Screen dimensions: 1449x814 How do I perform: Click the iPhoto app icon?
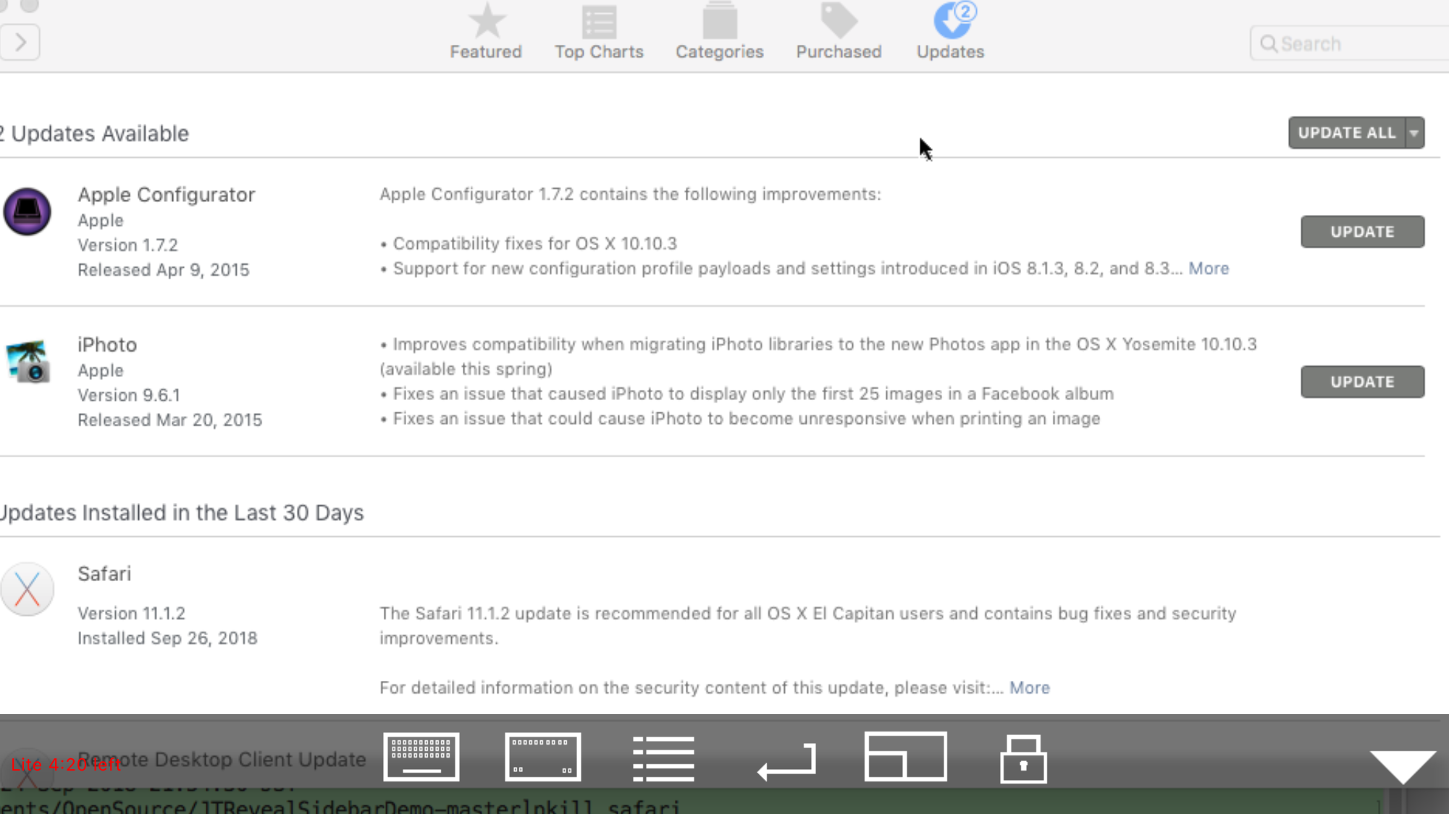tap(28, 360)
